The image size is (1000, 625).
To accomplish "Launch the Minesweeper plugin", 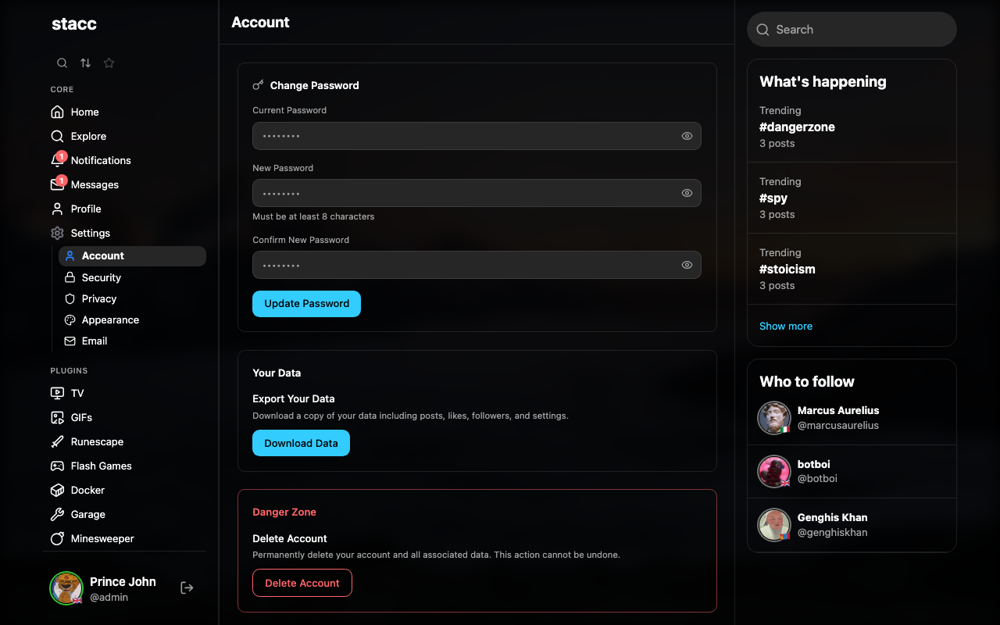I will tap(102, 538).
